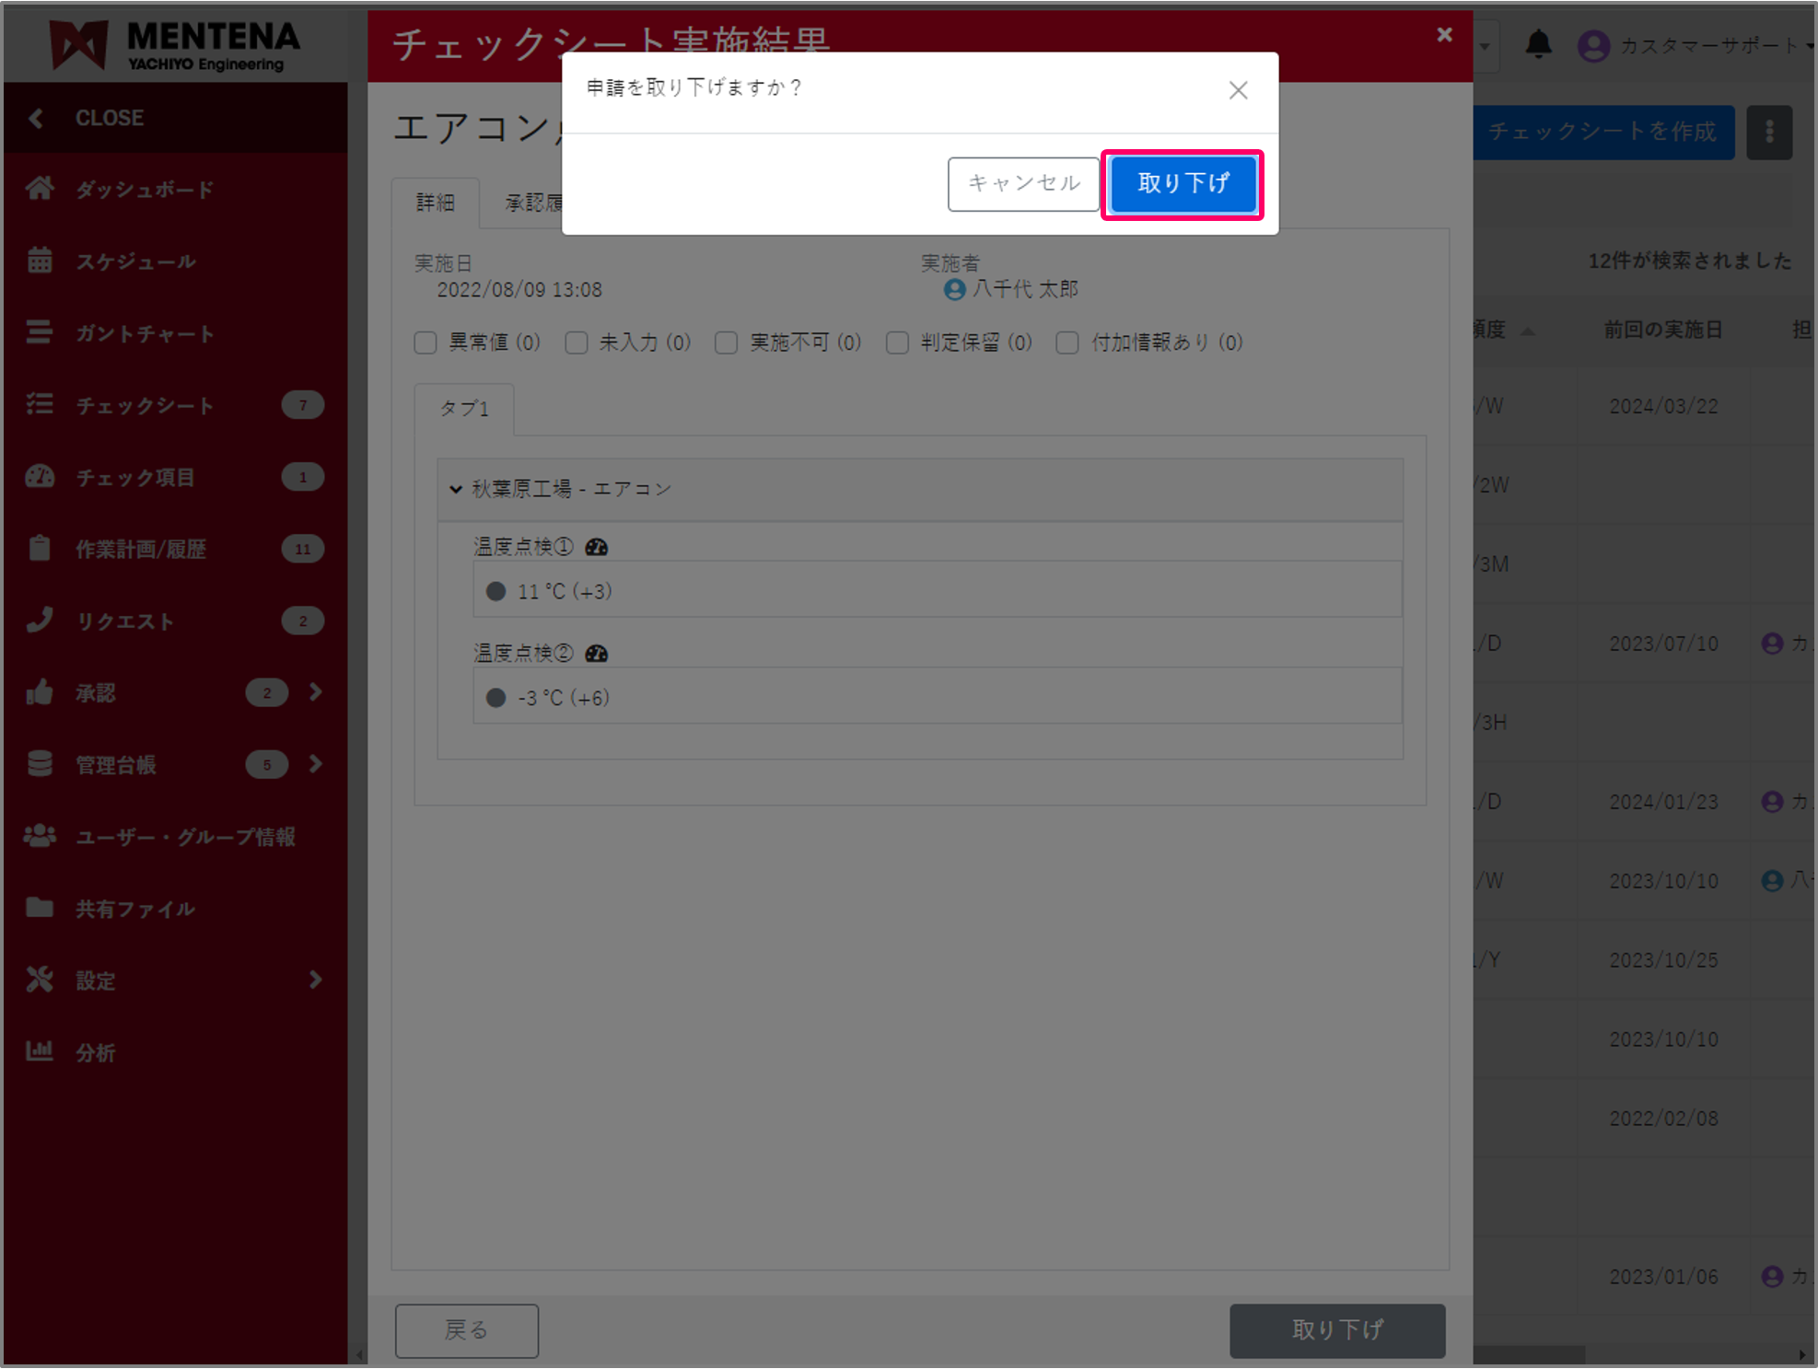Click the gauge icon next to 温度点検①
Screen dimensions: 1818x1369
[597, 546]
